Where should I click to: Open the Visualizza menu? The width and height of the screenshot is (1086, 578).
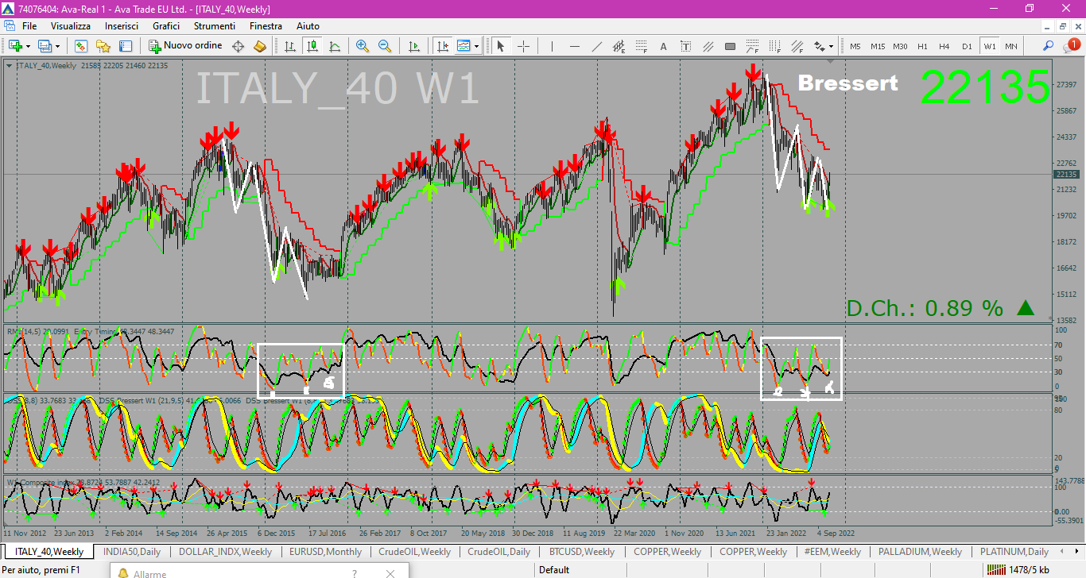pyautogui.click(x=71, y=26)
